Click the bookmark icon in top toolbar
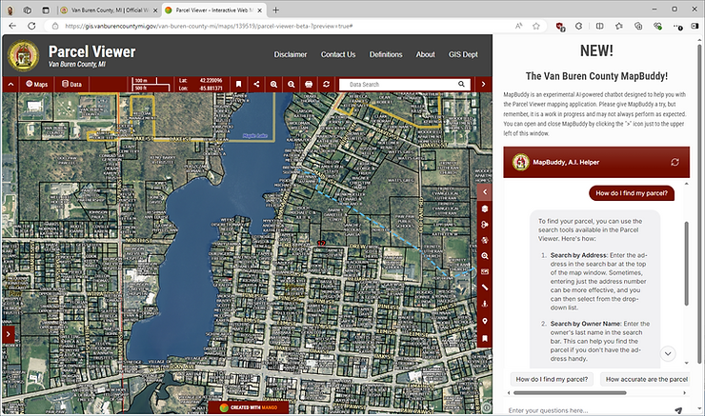 click(239, 84)
